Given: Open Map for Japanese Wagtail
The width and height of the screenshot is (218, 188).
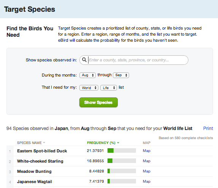Looking at the screenshot, I should pyautogui.click(x=147, y=182).
